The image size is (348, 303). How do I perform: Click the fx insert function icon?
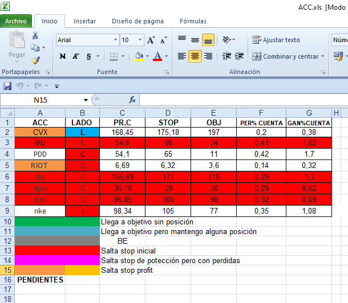(132, 100)
